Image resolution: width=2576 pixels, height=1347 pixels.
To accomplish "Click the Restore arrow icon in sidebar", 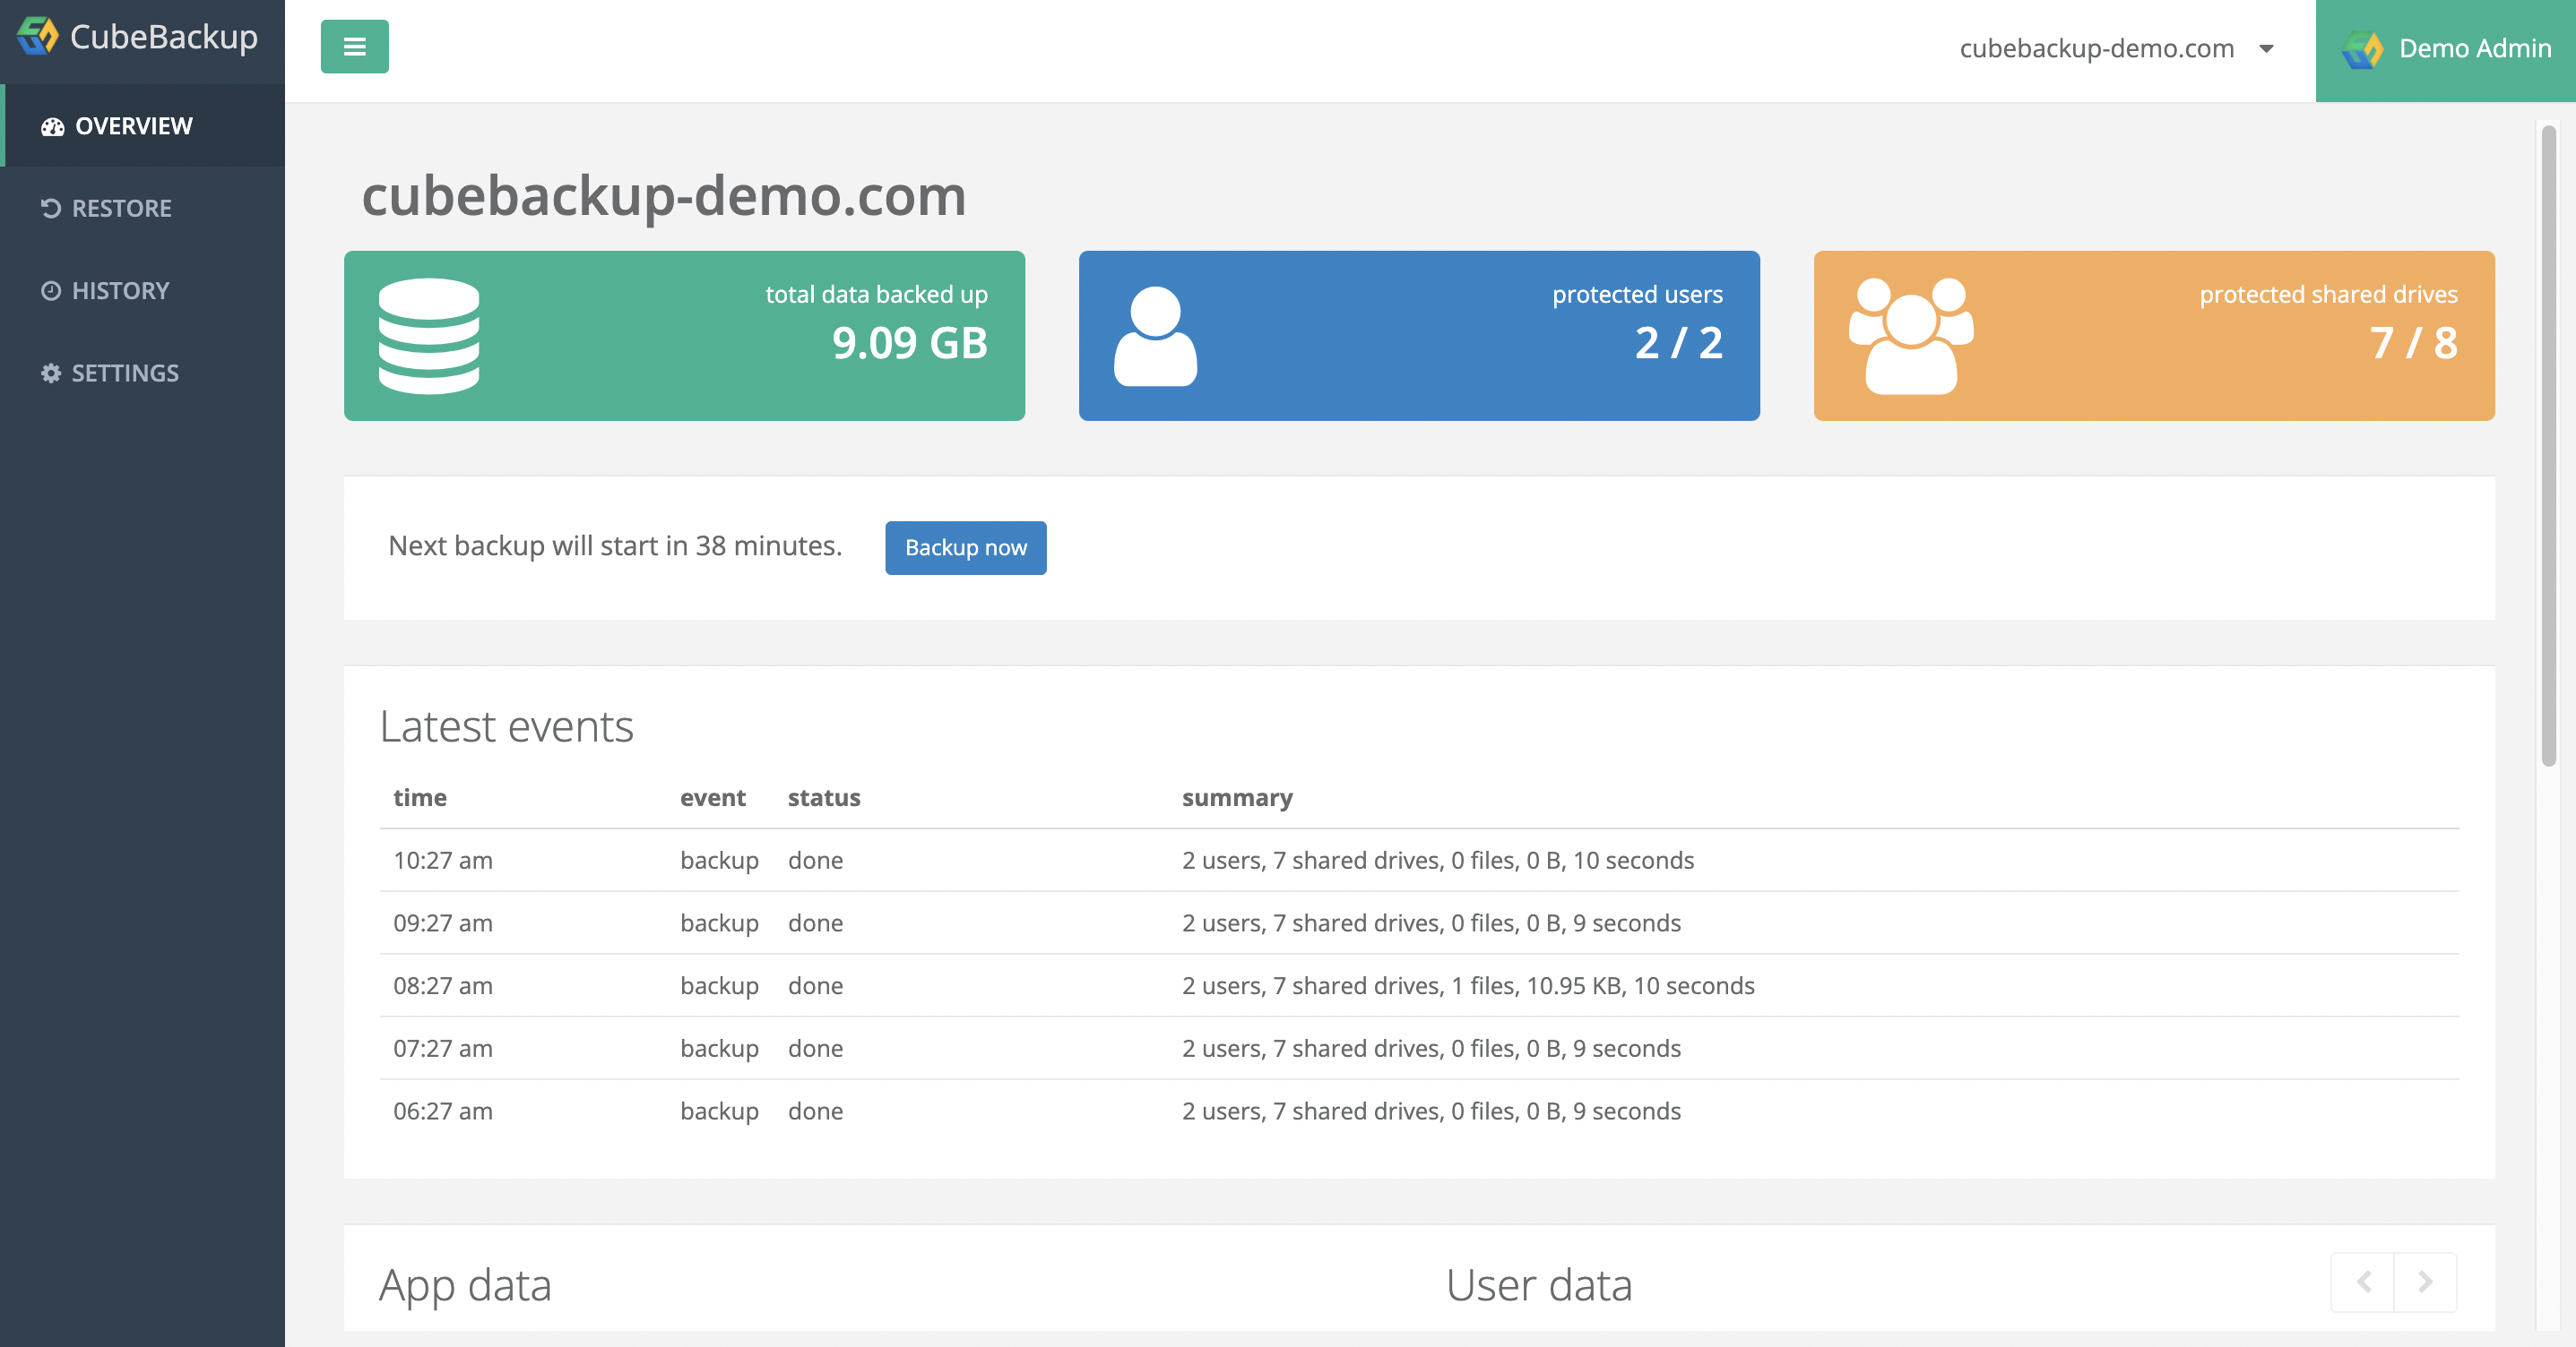I will [x=51, y=208].
